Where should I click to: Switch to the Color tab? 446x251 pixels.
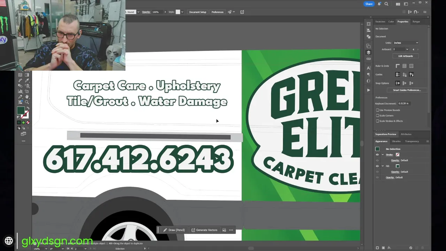(391, 22)
